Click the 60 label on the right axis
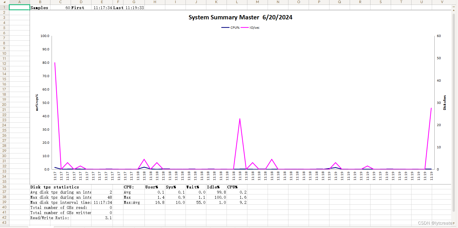 pyautogui.click(x=439, y=36)
